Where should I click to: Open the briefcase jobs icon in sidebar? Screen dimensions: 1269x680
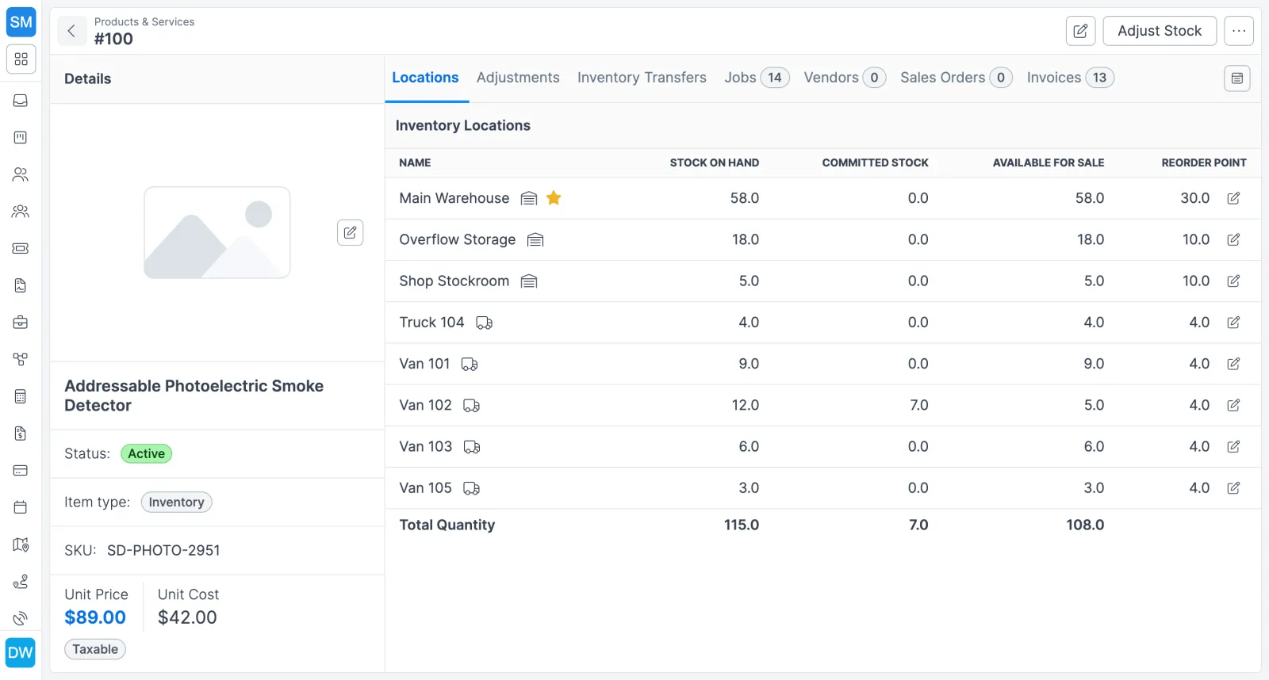click(x=21, y=323)
